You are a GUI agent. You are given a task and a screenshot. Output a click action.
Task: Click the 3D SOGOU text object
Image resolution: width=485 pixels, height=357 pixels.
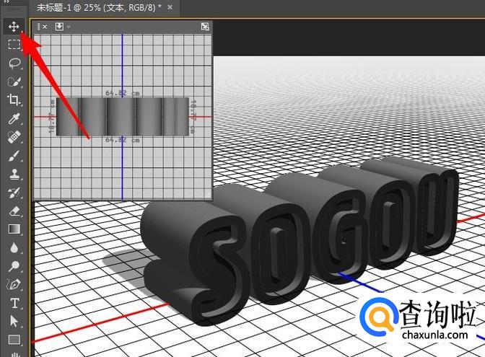[x=299, y=241]
